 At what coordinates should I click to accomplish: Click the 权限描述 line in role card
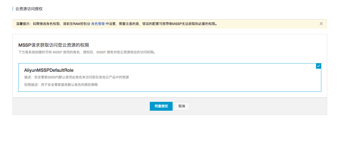[61, 85]
